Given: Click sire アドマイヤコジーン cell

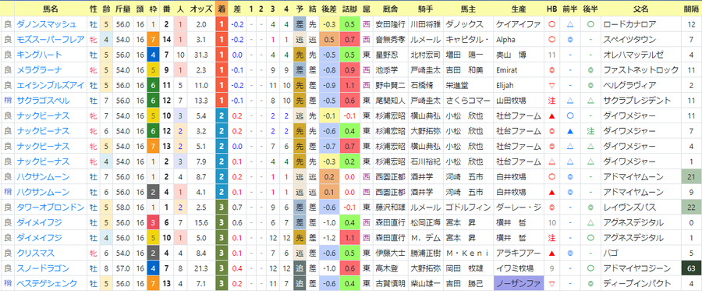Looking at the screenshot, I should click(x=640, y=268).
